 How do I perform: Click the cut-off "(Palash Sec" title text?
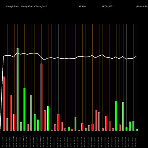pos(142,7)
